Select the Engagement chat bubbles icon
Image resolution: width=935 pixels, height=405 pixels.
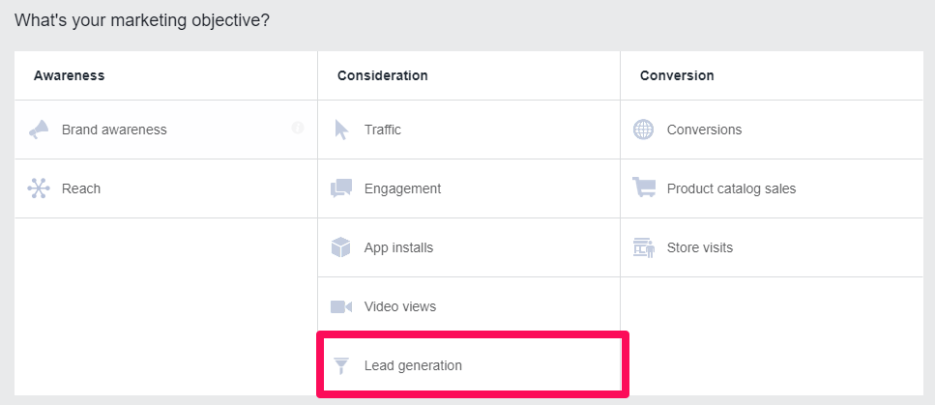340,188
